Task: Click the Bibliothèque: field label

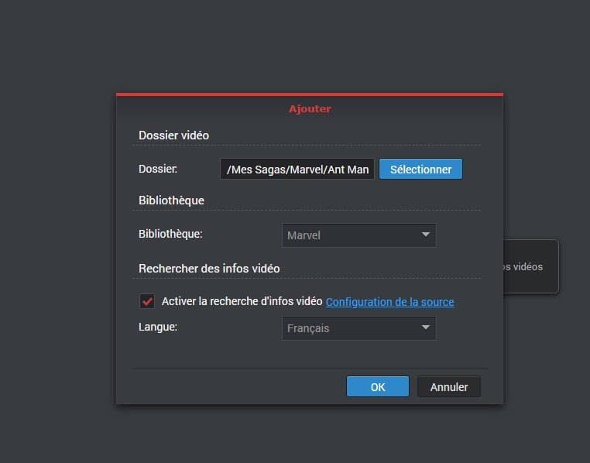Action: point(170,234)
